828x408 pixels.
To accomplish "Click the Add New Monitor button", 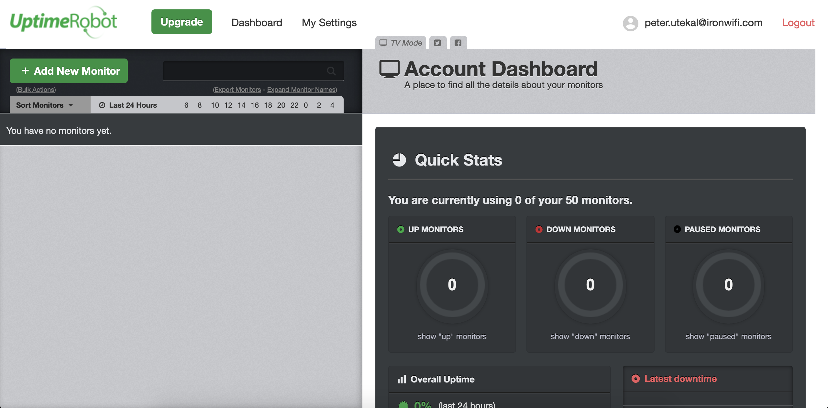I will click(x=69, y=71).
